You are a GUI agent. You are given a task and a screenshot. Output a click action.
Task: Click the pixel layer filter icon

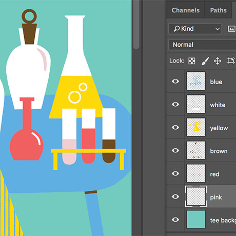coord(231,29)
